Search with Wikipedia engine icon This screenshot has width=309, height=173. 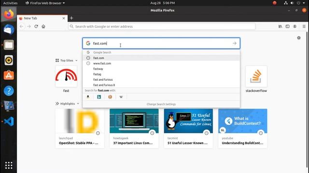coord(121,97)
